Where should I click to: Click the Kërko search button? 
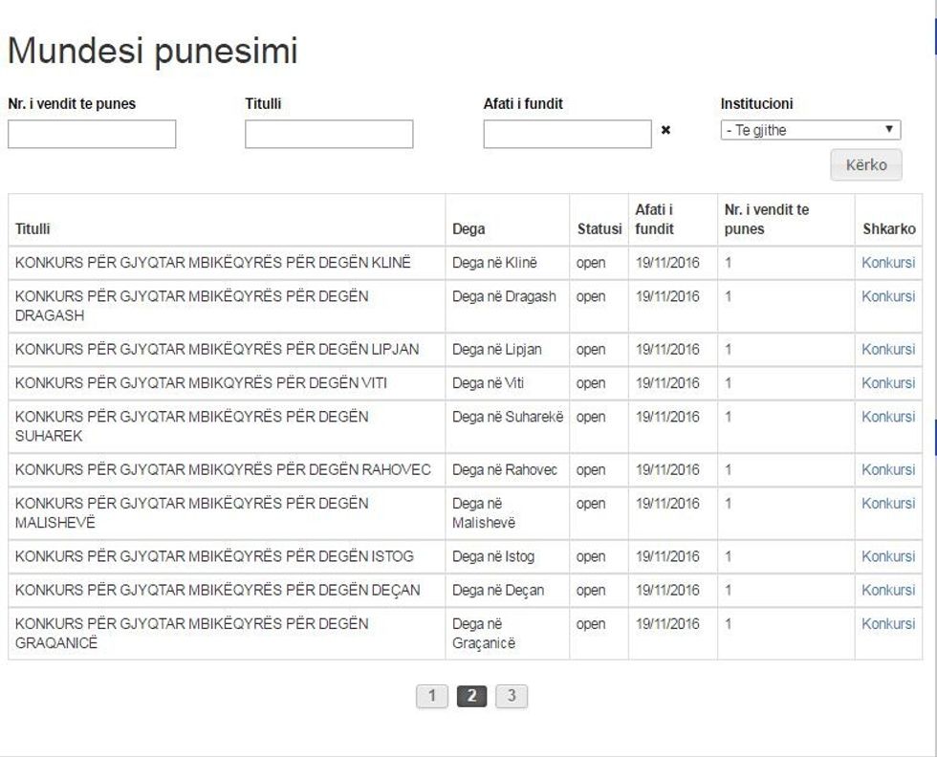866,165
